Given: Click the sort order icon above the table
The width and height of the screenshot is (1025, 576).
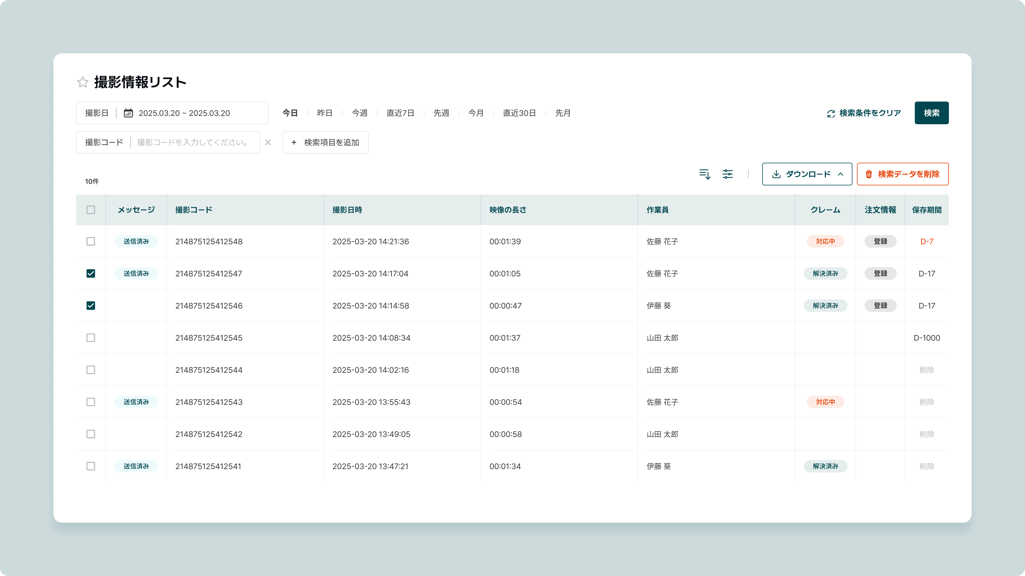Looking at the screenshot, I should [705, 174].
